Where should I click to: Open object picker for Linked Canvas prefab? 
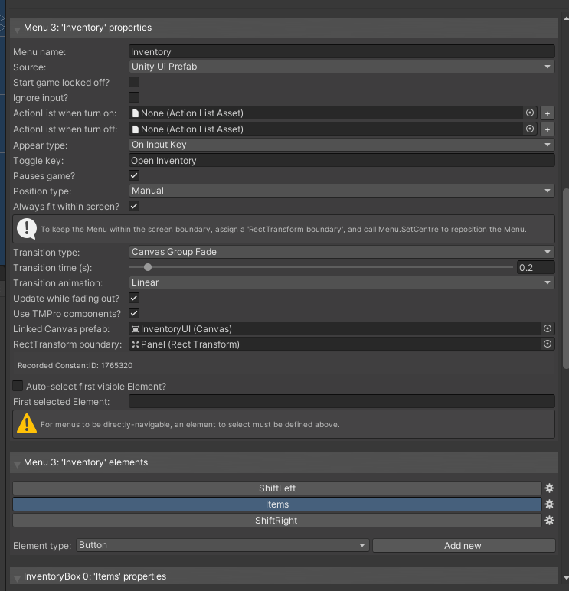click(548, 328)
